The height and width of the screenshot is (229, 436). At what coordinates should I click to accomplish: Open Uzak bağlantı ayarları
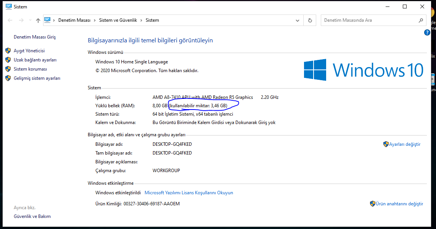(35, 60)
